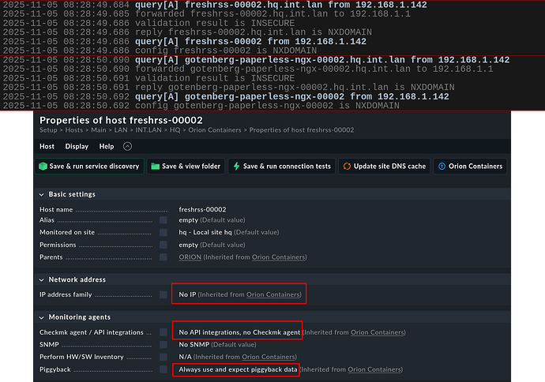This screenshot has width=545, height=382.
Task: Click the 'No SNMP' value text
Action: [x=194, y=344]
